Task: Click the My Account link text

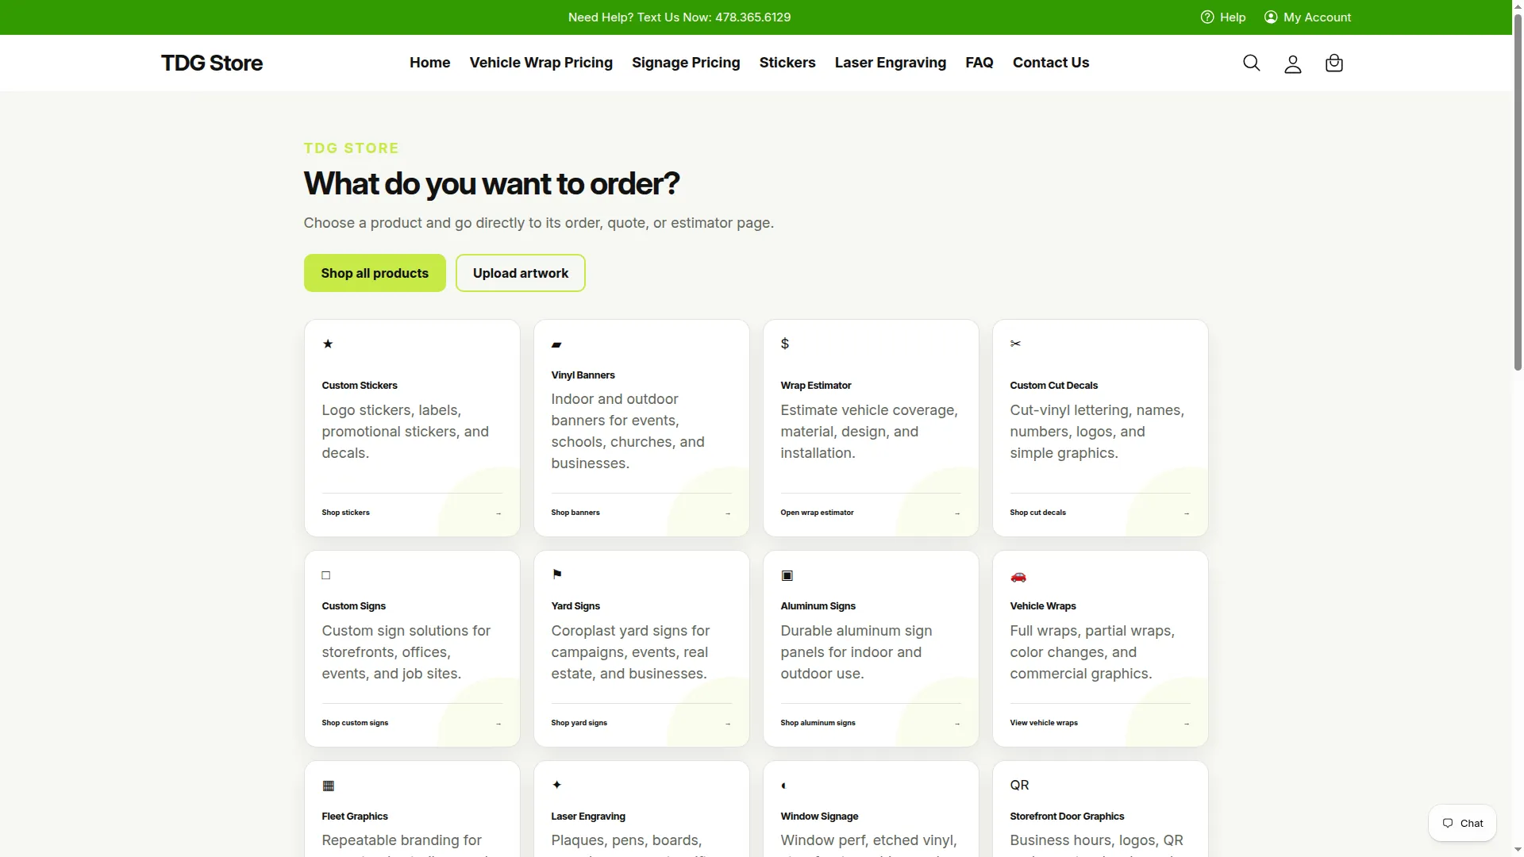Action: point(1317,17)
